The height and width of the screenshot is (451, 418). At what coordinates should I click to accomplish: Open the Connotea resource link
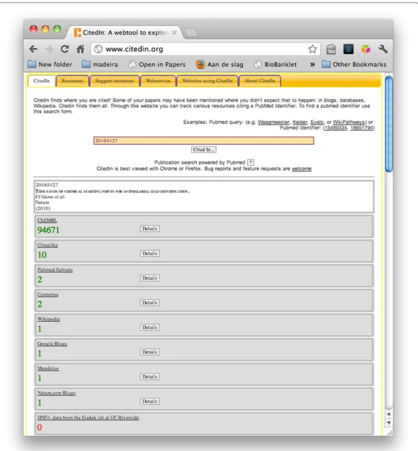[48, 294]
